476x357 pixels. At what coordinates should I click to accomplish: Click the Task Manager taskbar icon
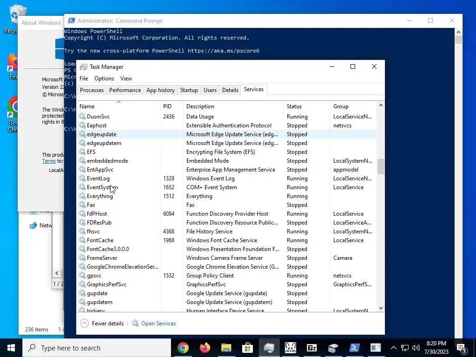point(269,348)
